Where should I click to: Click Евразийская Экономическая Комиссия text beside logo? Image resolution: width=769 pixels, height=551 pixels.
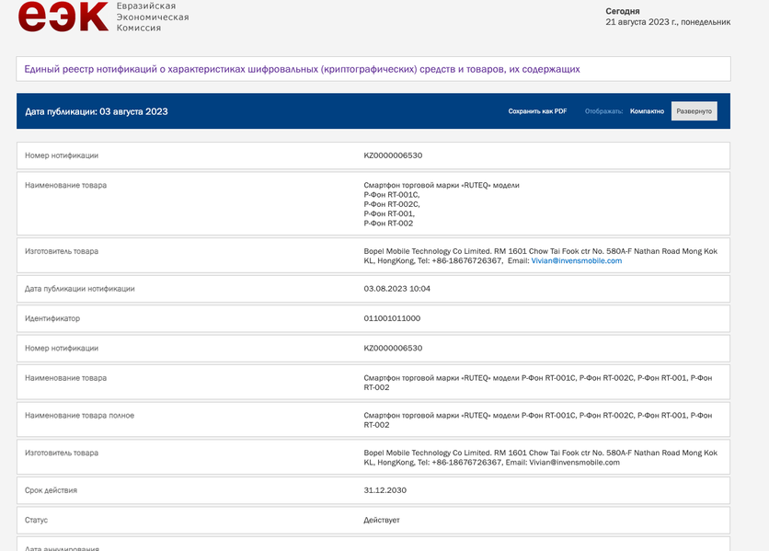[153, 17]
